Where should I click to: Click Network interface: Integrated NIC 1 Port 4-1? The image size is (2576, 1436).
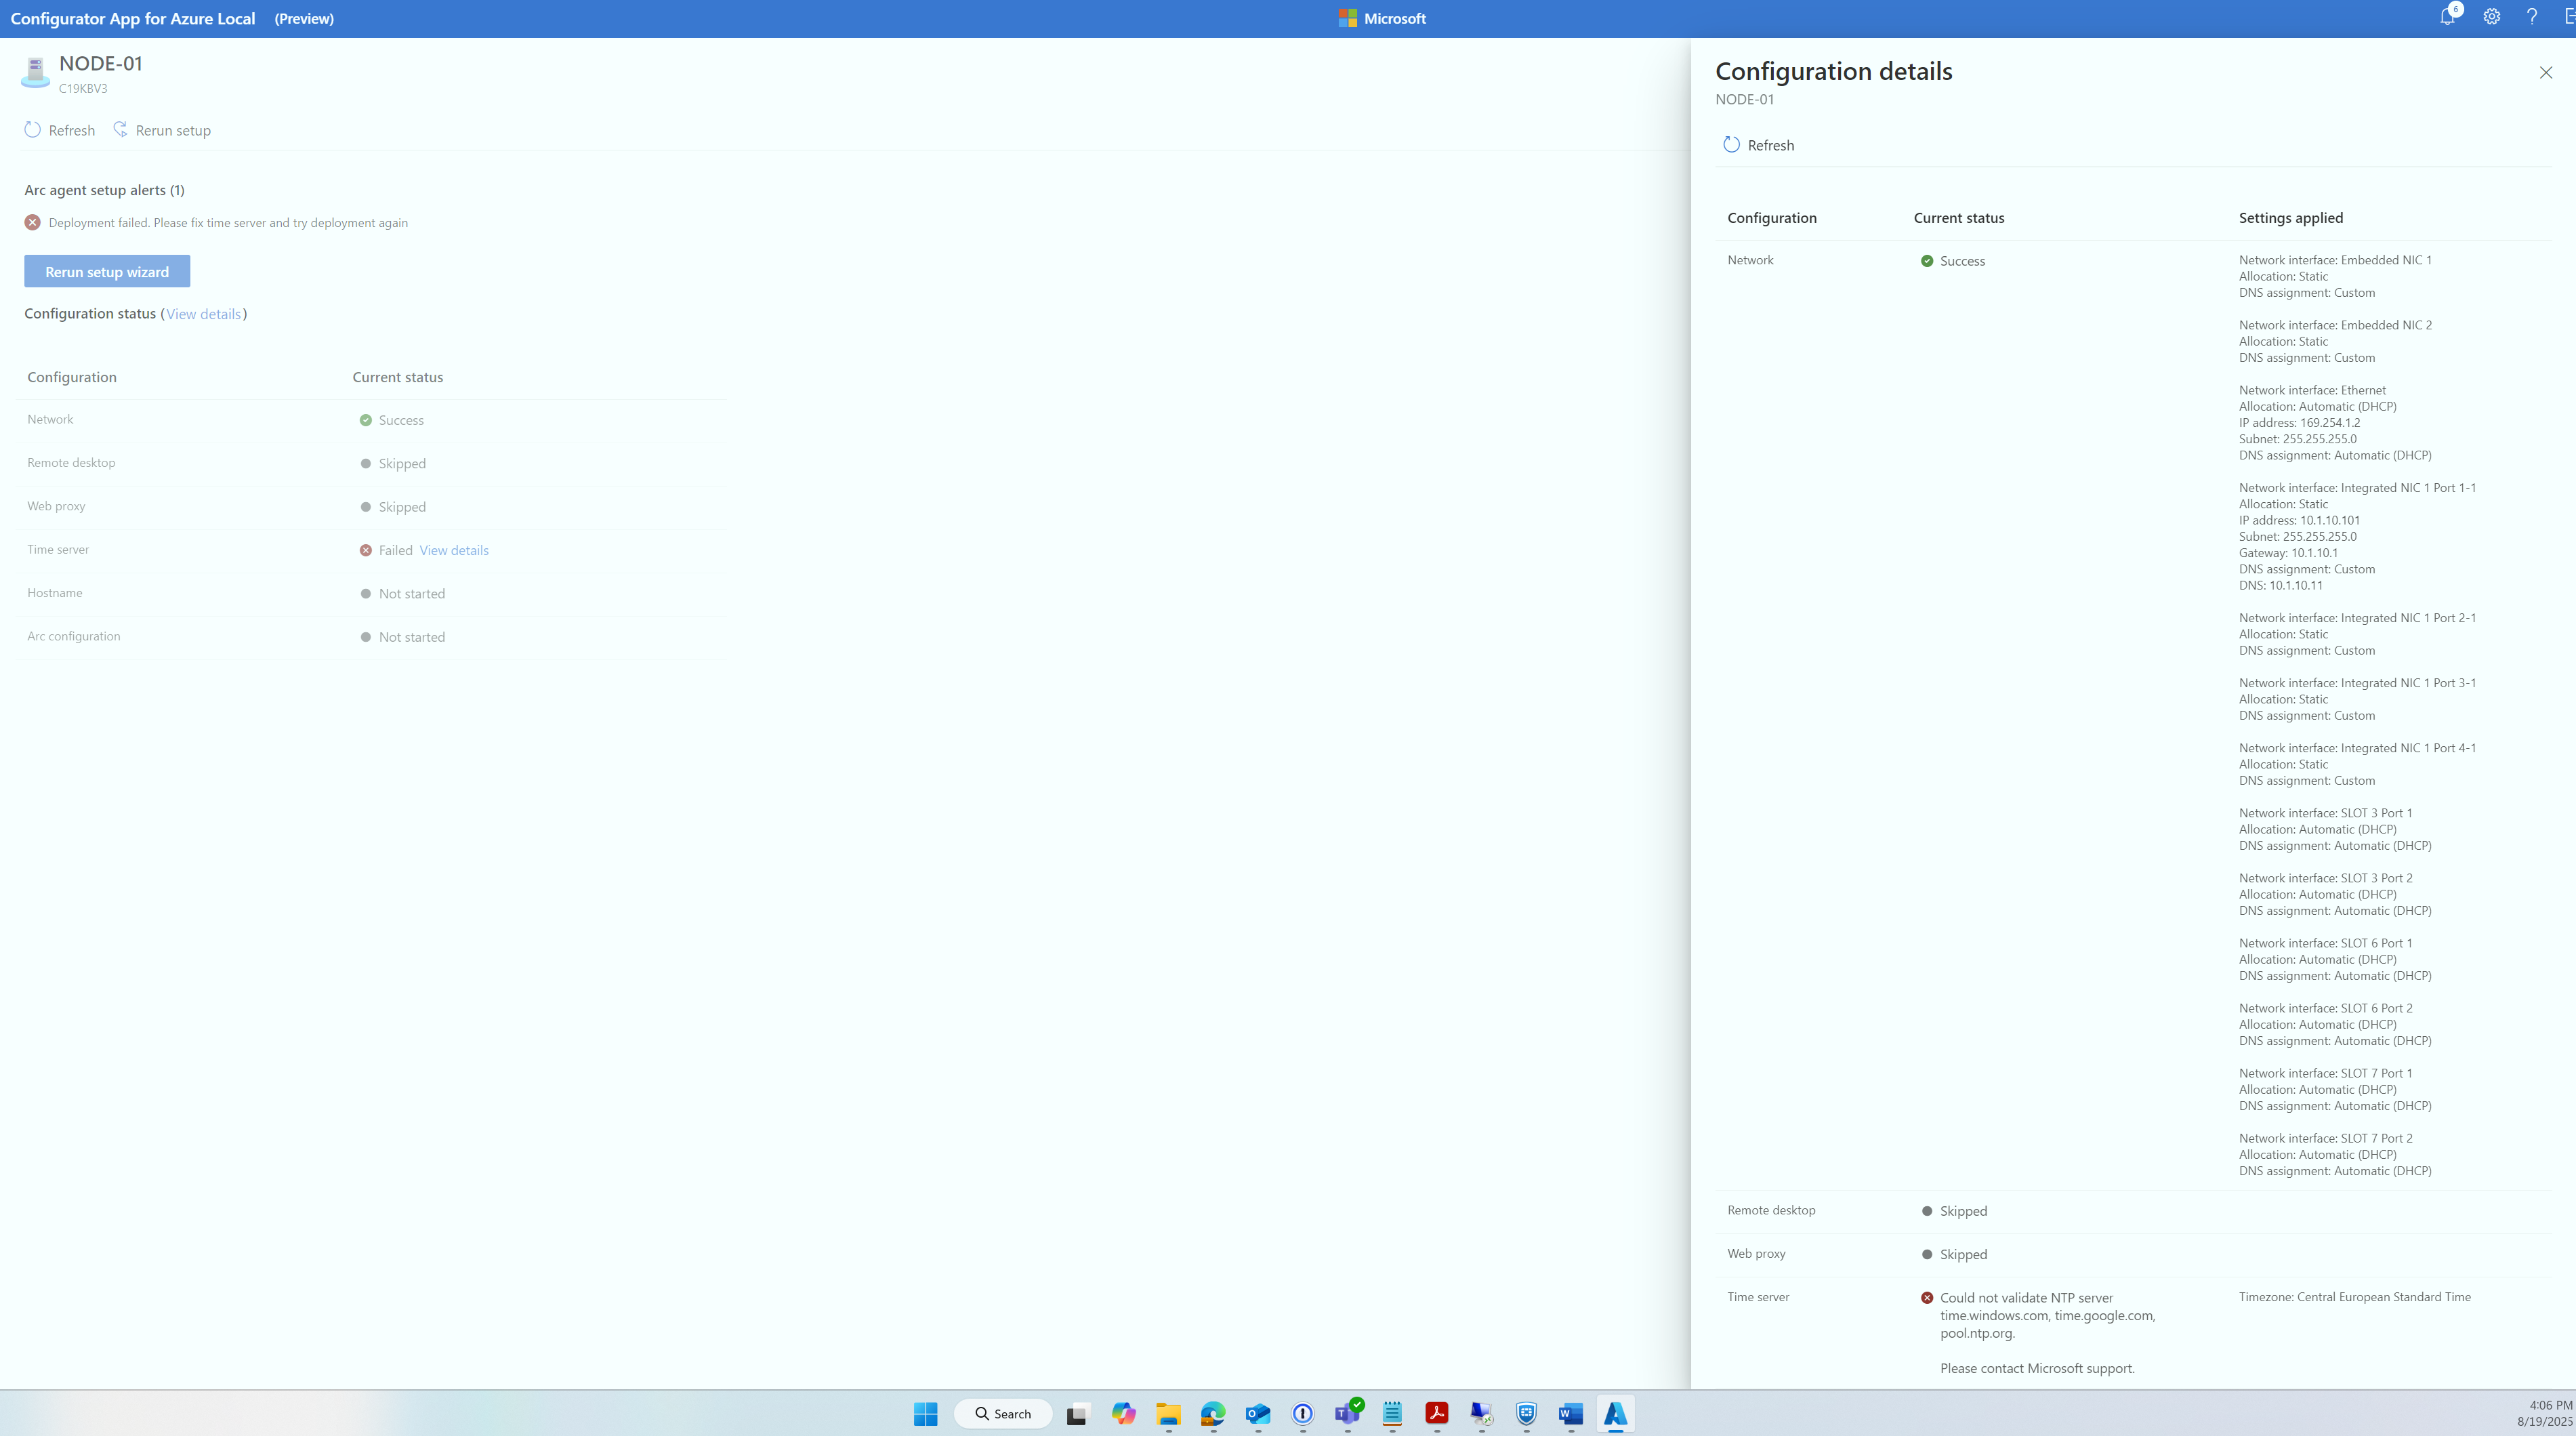coord(2357,748)
